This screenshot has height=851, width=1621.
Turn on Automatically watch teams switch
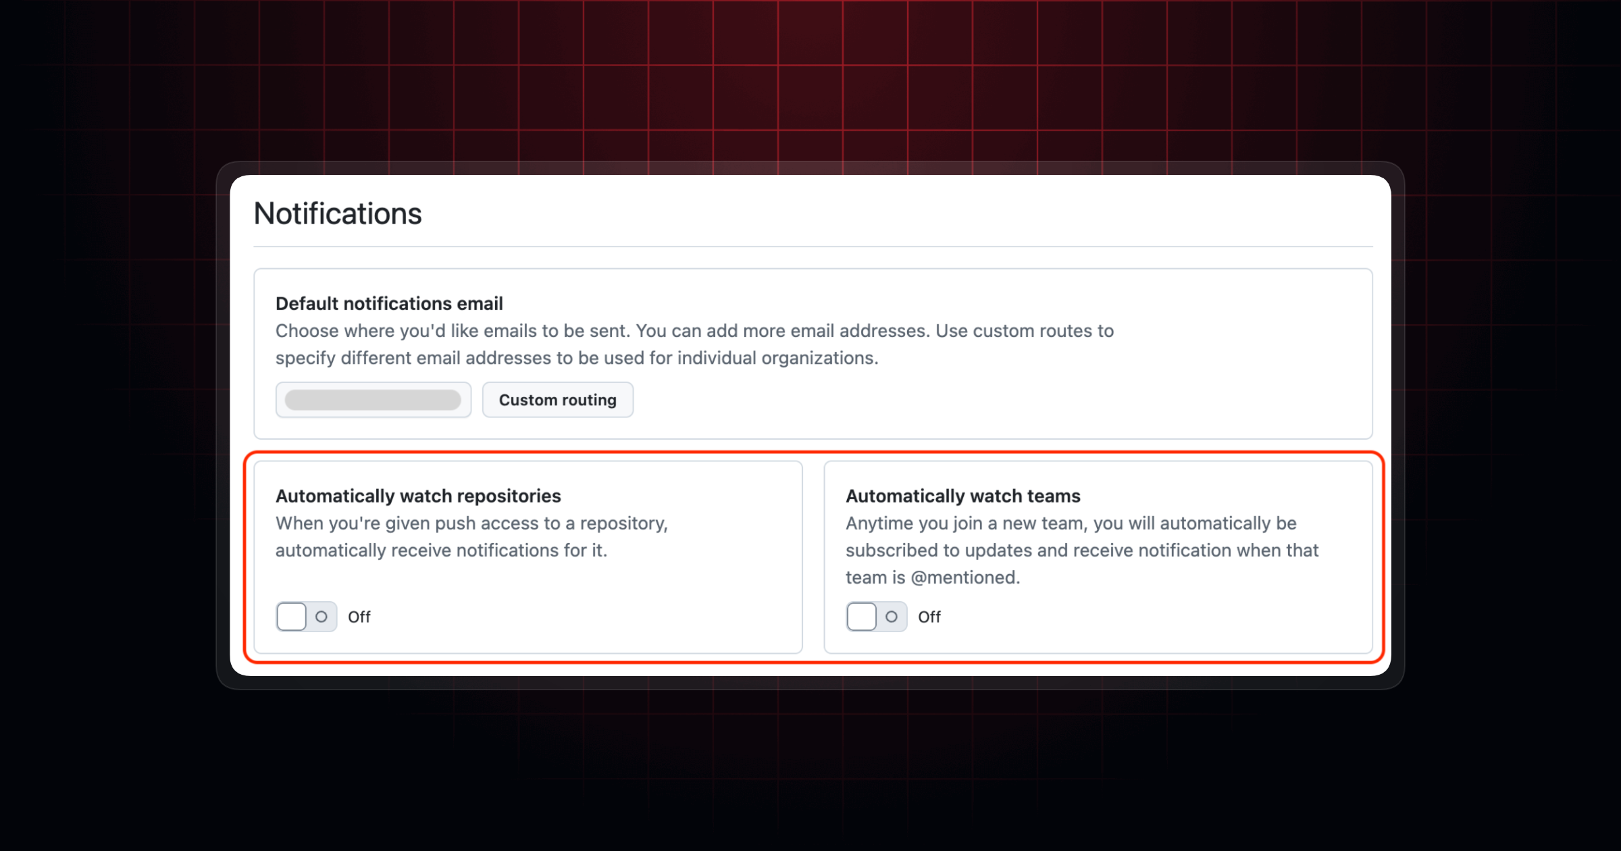(876, 617)
